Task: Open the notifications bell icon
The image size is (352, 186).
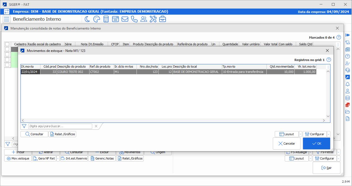Action: coord(348,84)
